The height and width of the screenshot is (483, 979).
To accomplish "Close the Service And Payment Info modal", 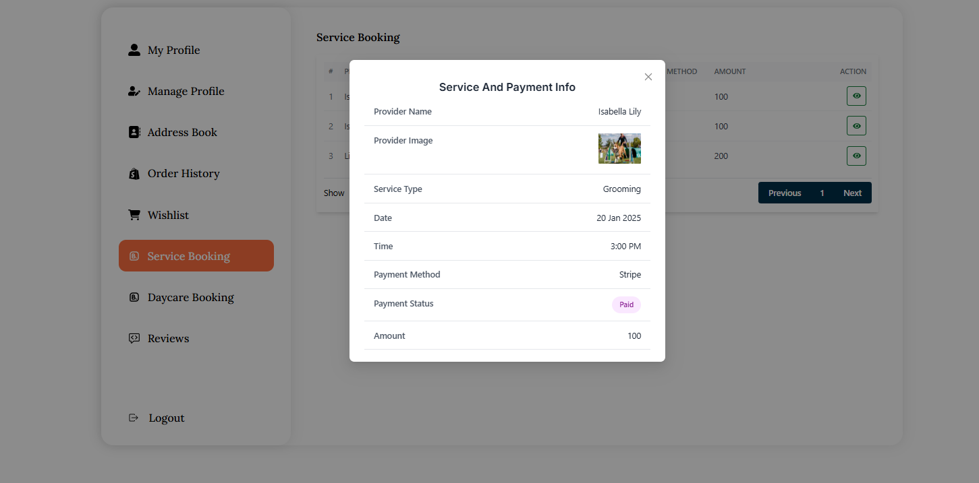I will [x=648, y=77].
